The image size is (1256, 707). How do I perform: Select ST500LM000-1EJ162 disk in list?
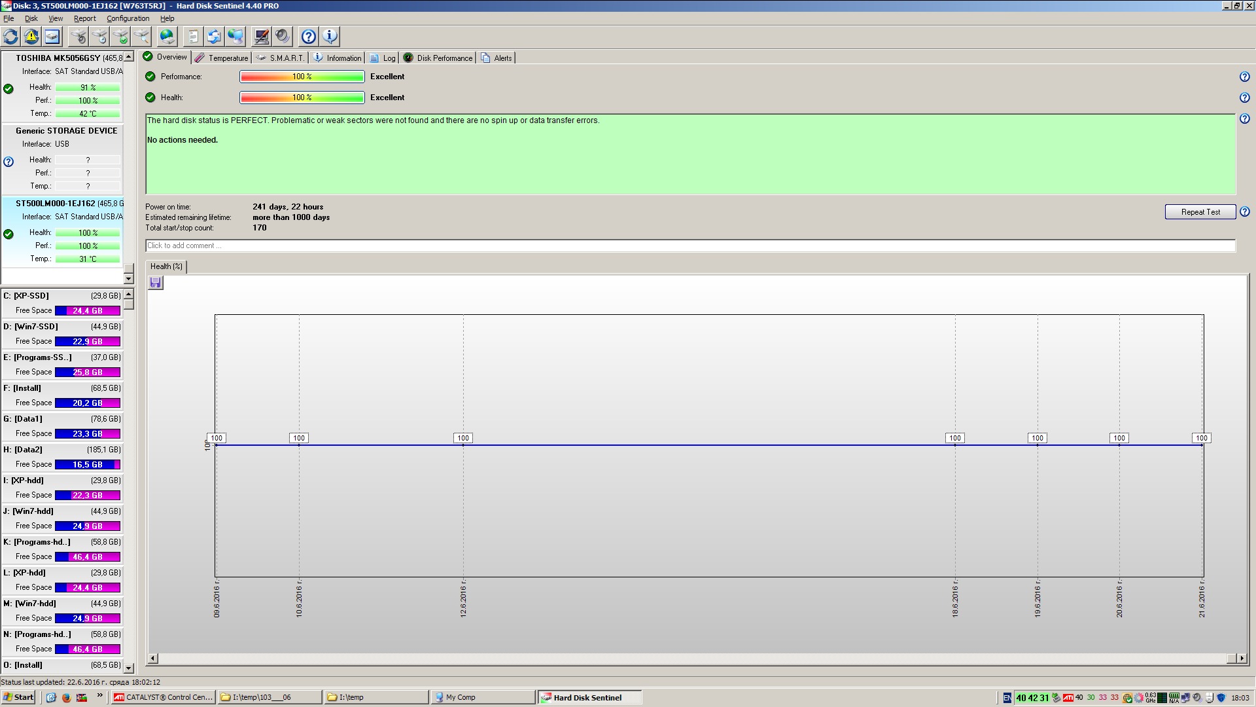click(x=63, y=232)
